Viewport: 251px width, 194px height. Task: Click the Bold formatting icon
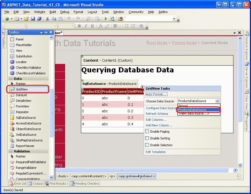coord(79,26)
